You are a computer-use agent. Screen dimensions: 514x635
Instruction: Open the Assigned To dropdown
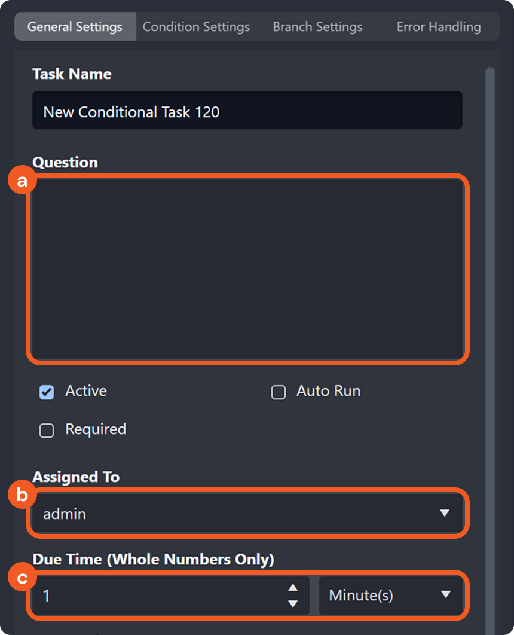coord(247,514)
